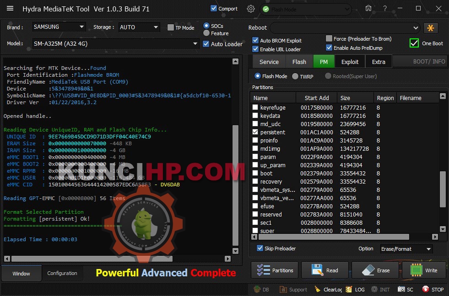Select Flash Mode radio button
The width and height of the screenshot is (449, 296).
pyautogui.click(x=257, y=76)
